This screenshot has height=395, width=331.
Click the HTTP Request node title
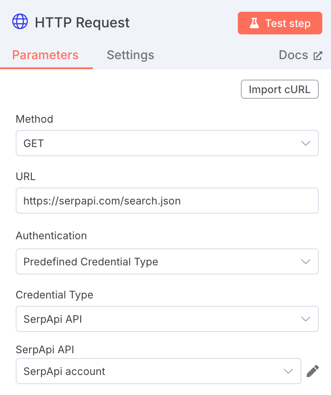tap(82, 23)
